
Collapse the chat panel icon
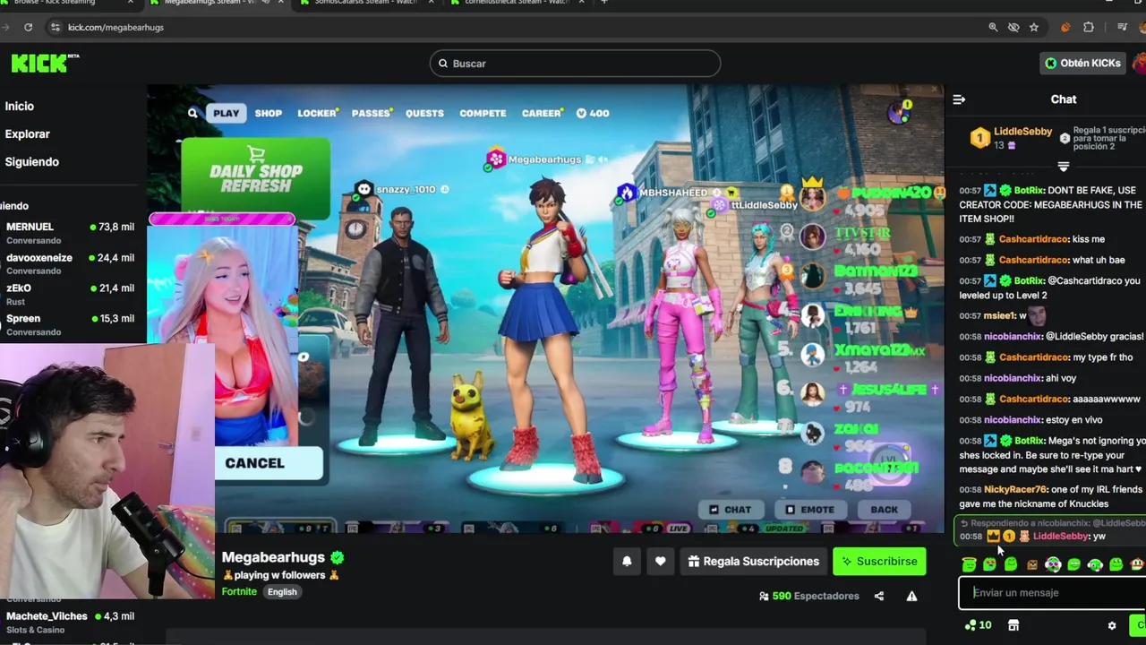pyautogui.click(x=959, y=99)
